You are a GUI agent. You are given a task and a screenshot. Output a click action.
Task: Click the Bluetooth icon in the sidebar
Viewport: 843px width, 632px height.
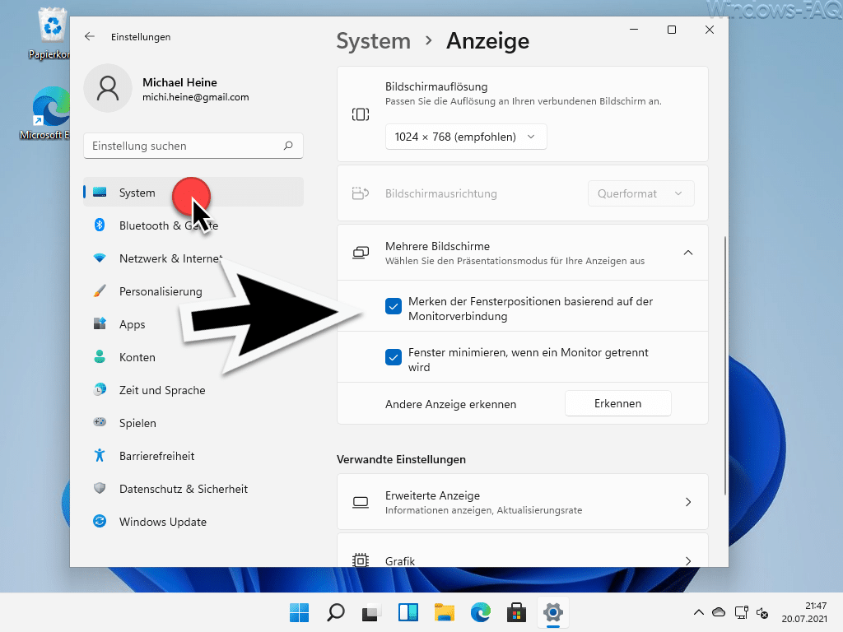[x=100, y=225]
